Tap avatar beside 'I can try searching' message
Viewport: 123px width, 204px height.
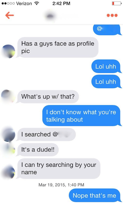point(9,172)
